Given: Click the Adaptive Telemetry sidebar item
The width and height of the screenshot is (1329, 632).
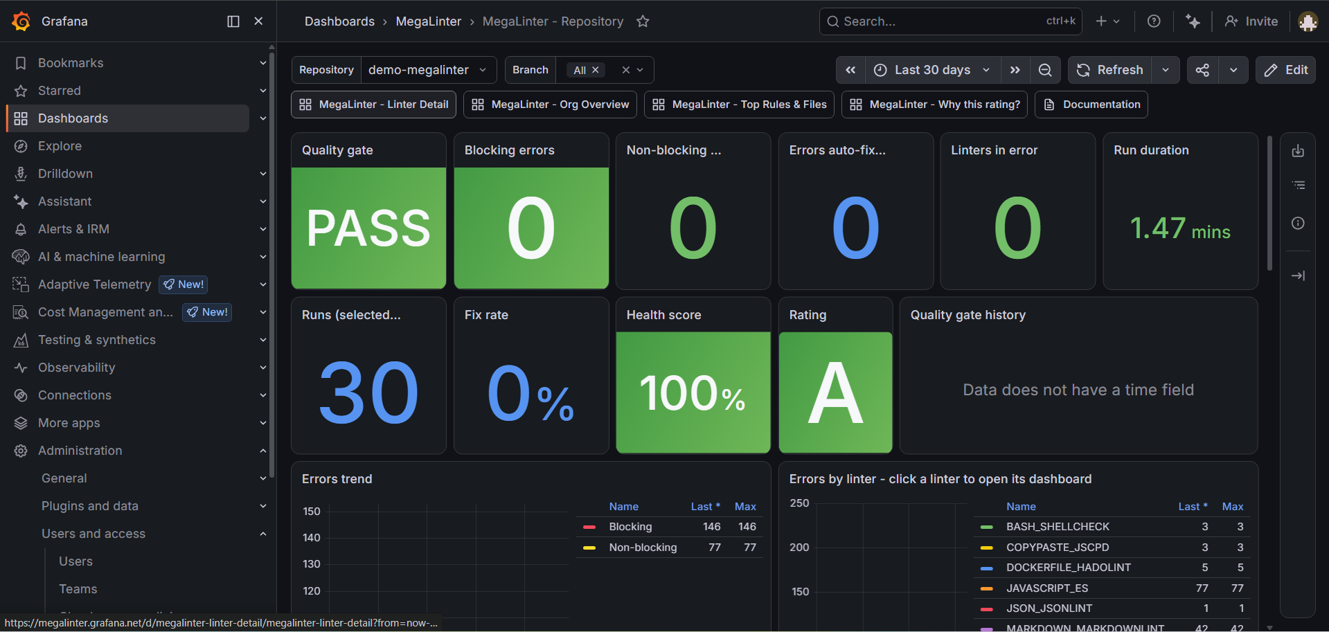Looking at the screenshot, I should point(94,285).
